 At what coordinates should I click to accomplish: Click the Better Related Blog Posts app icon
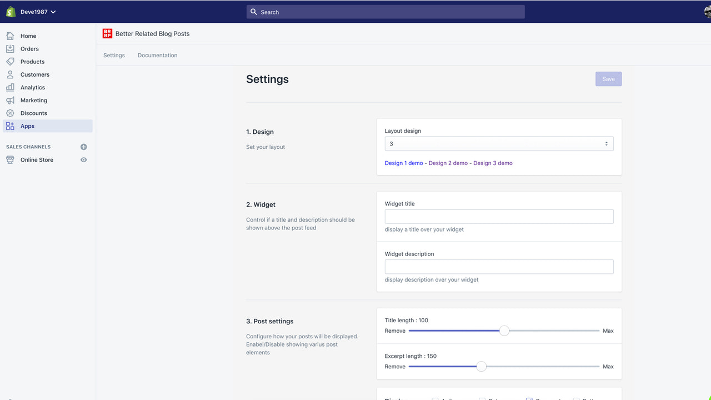tap(107, 33)
